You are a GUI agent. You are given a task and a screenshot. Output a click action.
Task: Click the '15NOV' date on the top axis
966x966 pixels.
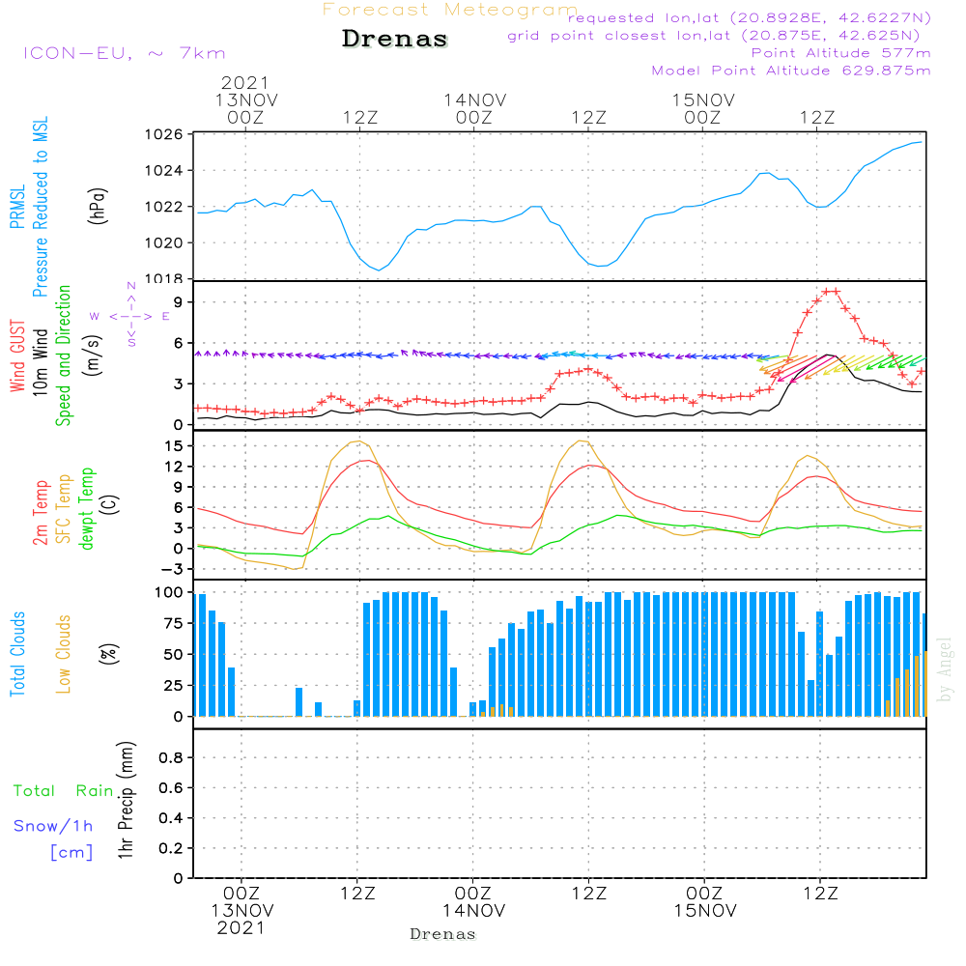pos(703,99)
